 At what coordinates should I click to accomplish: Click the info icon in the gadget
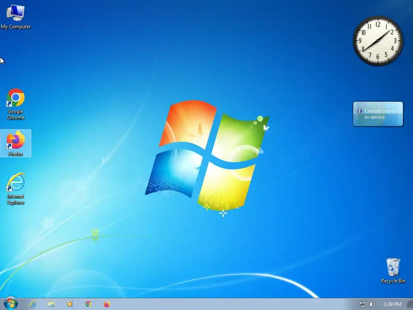pyautogui.click(x=359, y=111)
